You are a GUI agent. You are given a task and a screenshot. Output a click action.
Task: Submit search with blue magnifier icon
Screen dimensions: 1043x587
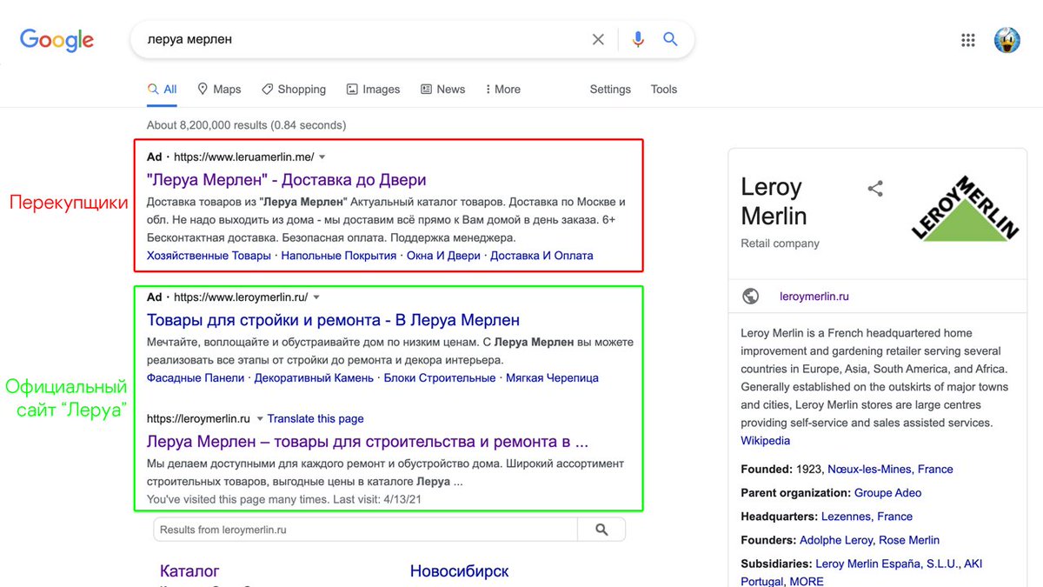click(670, 39)
